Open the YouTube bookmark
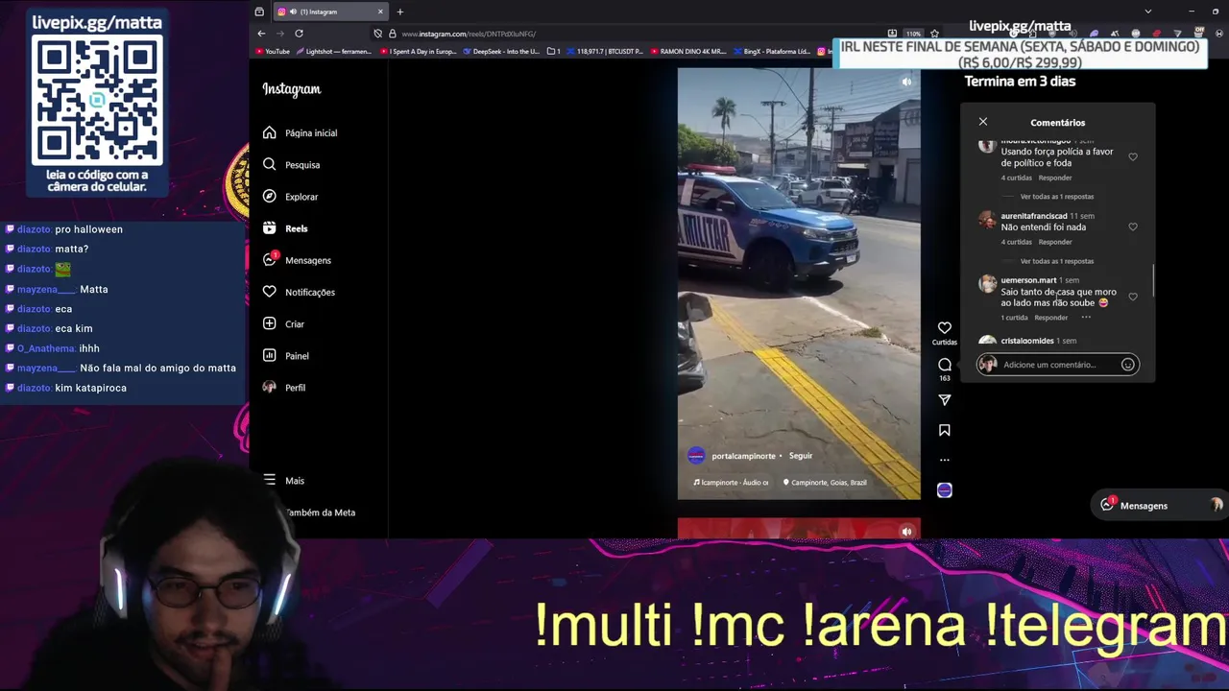This screenshot has width=1229, height=691. pos(273,51)
